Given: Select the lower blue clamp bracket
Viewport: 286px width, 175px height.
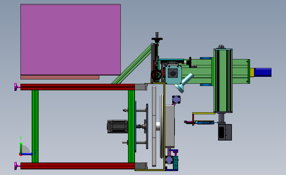Looking at the screenshot, I should 206,85.
